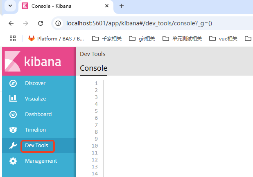Click line number 14 in editor gutter
The image size is (253, 177).
pos(95,174)
